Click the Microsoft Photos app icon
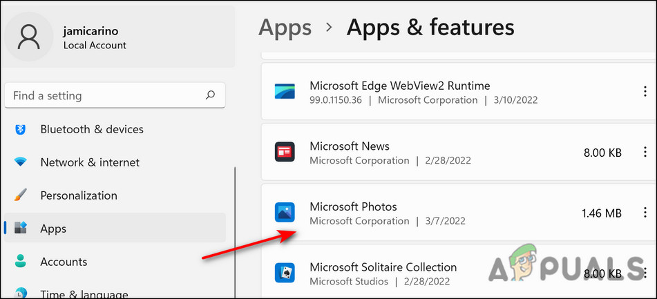Viewport: 657px width, 299px height. (x=285, y=212)
